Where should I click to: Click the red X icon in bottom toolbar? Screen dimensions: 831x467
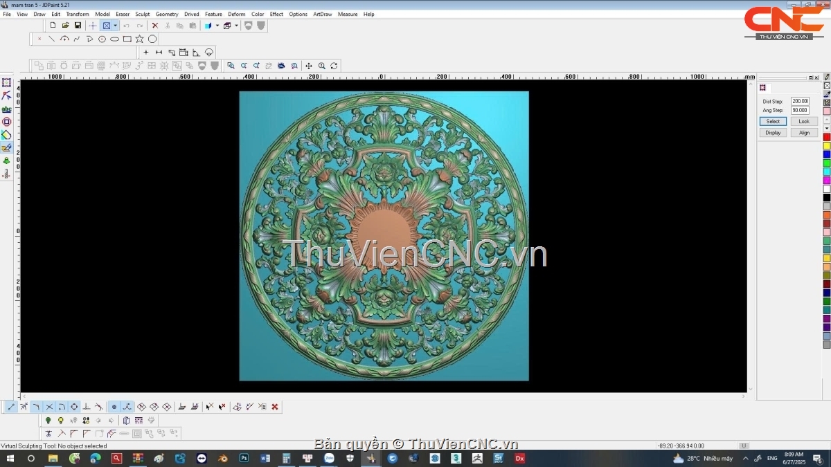[275, 407]
